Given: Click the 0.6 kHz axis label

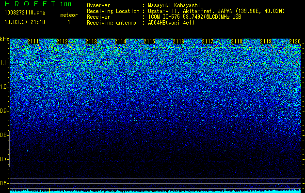Looking at the screenshot, I should [4, 183].
